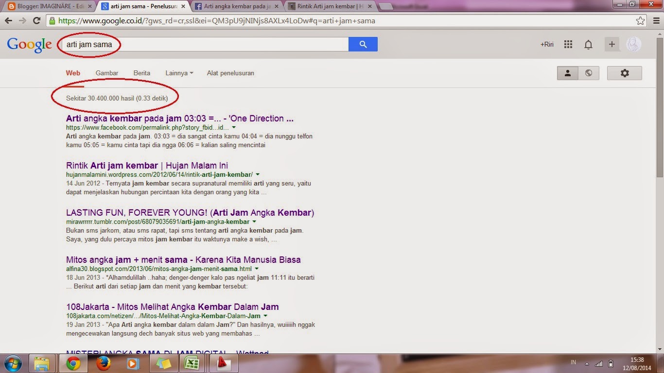Click the share plus button
664x373 pixels.
click(x=612, y=44)
